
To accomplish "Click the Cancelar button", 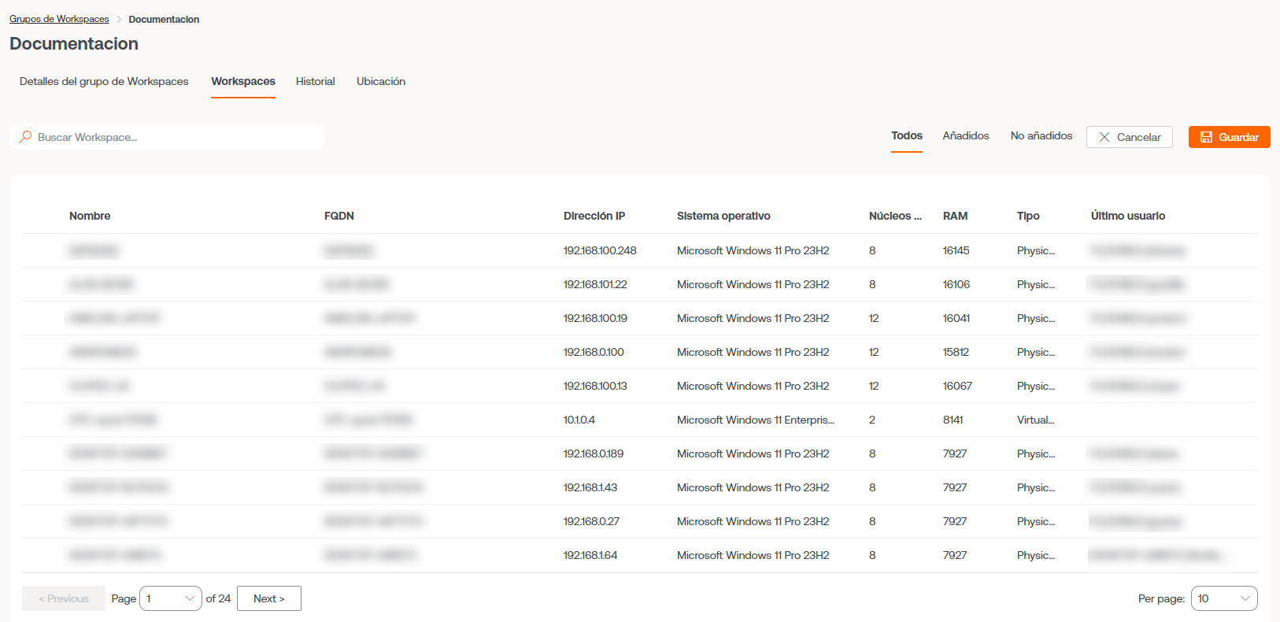I will pos(1130,137).
